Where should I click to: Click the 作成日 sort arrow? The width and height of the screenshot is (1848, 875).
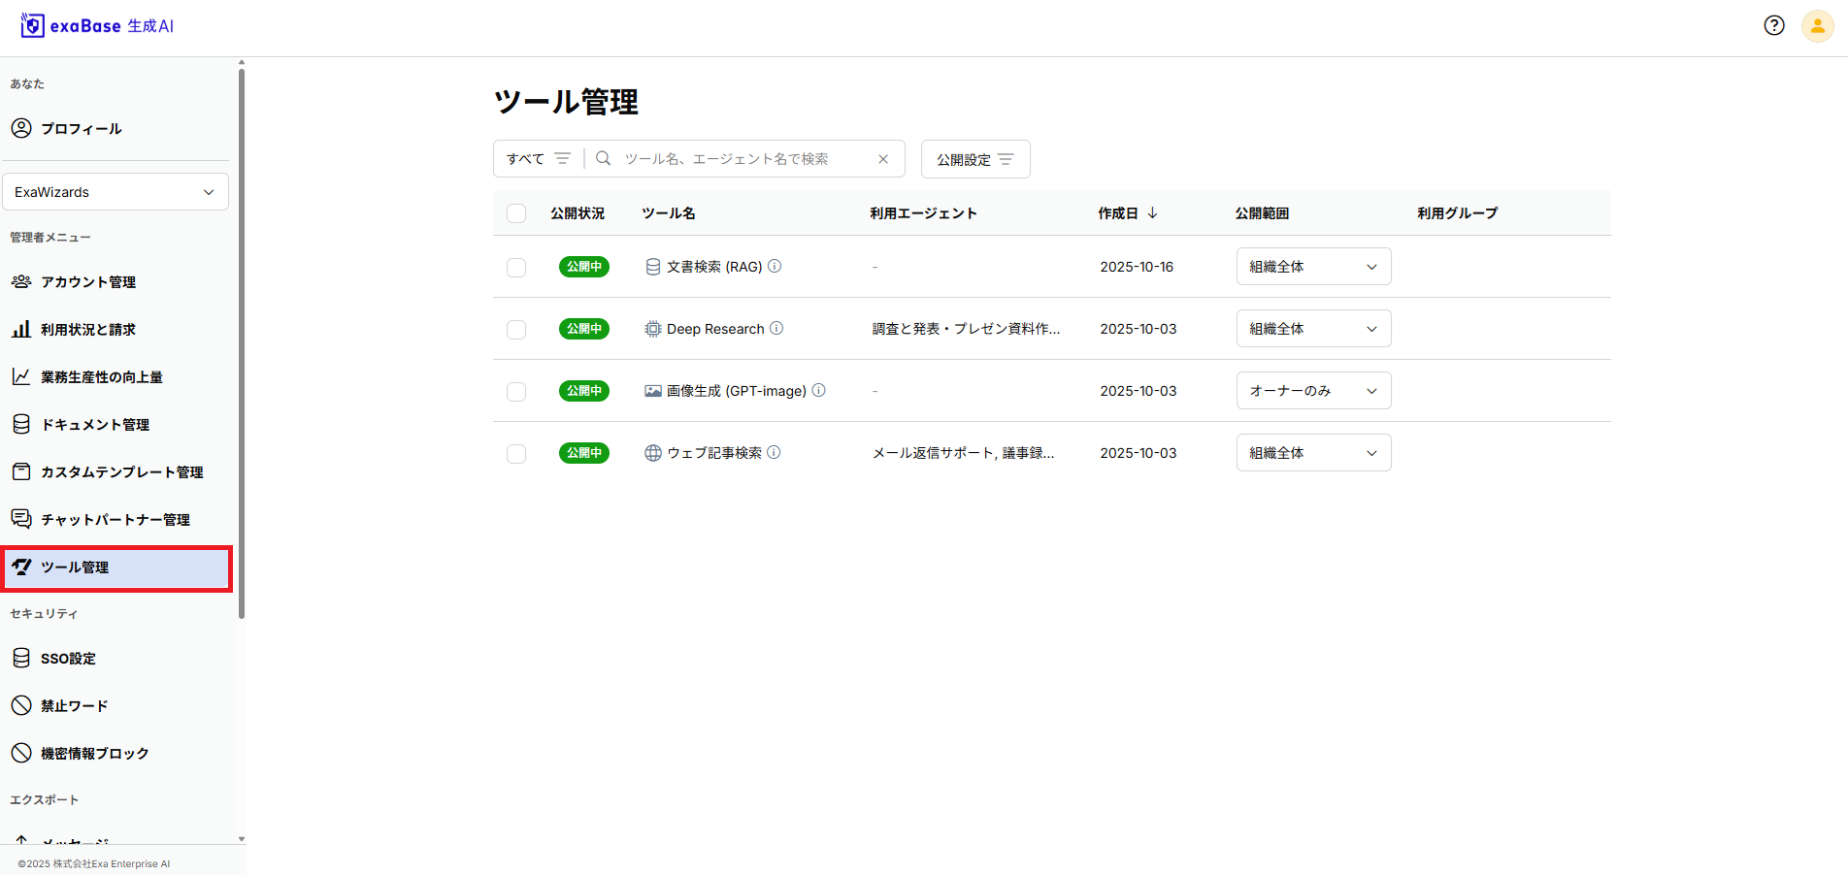[x=1152, y=212]
